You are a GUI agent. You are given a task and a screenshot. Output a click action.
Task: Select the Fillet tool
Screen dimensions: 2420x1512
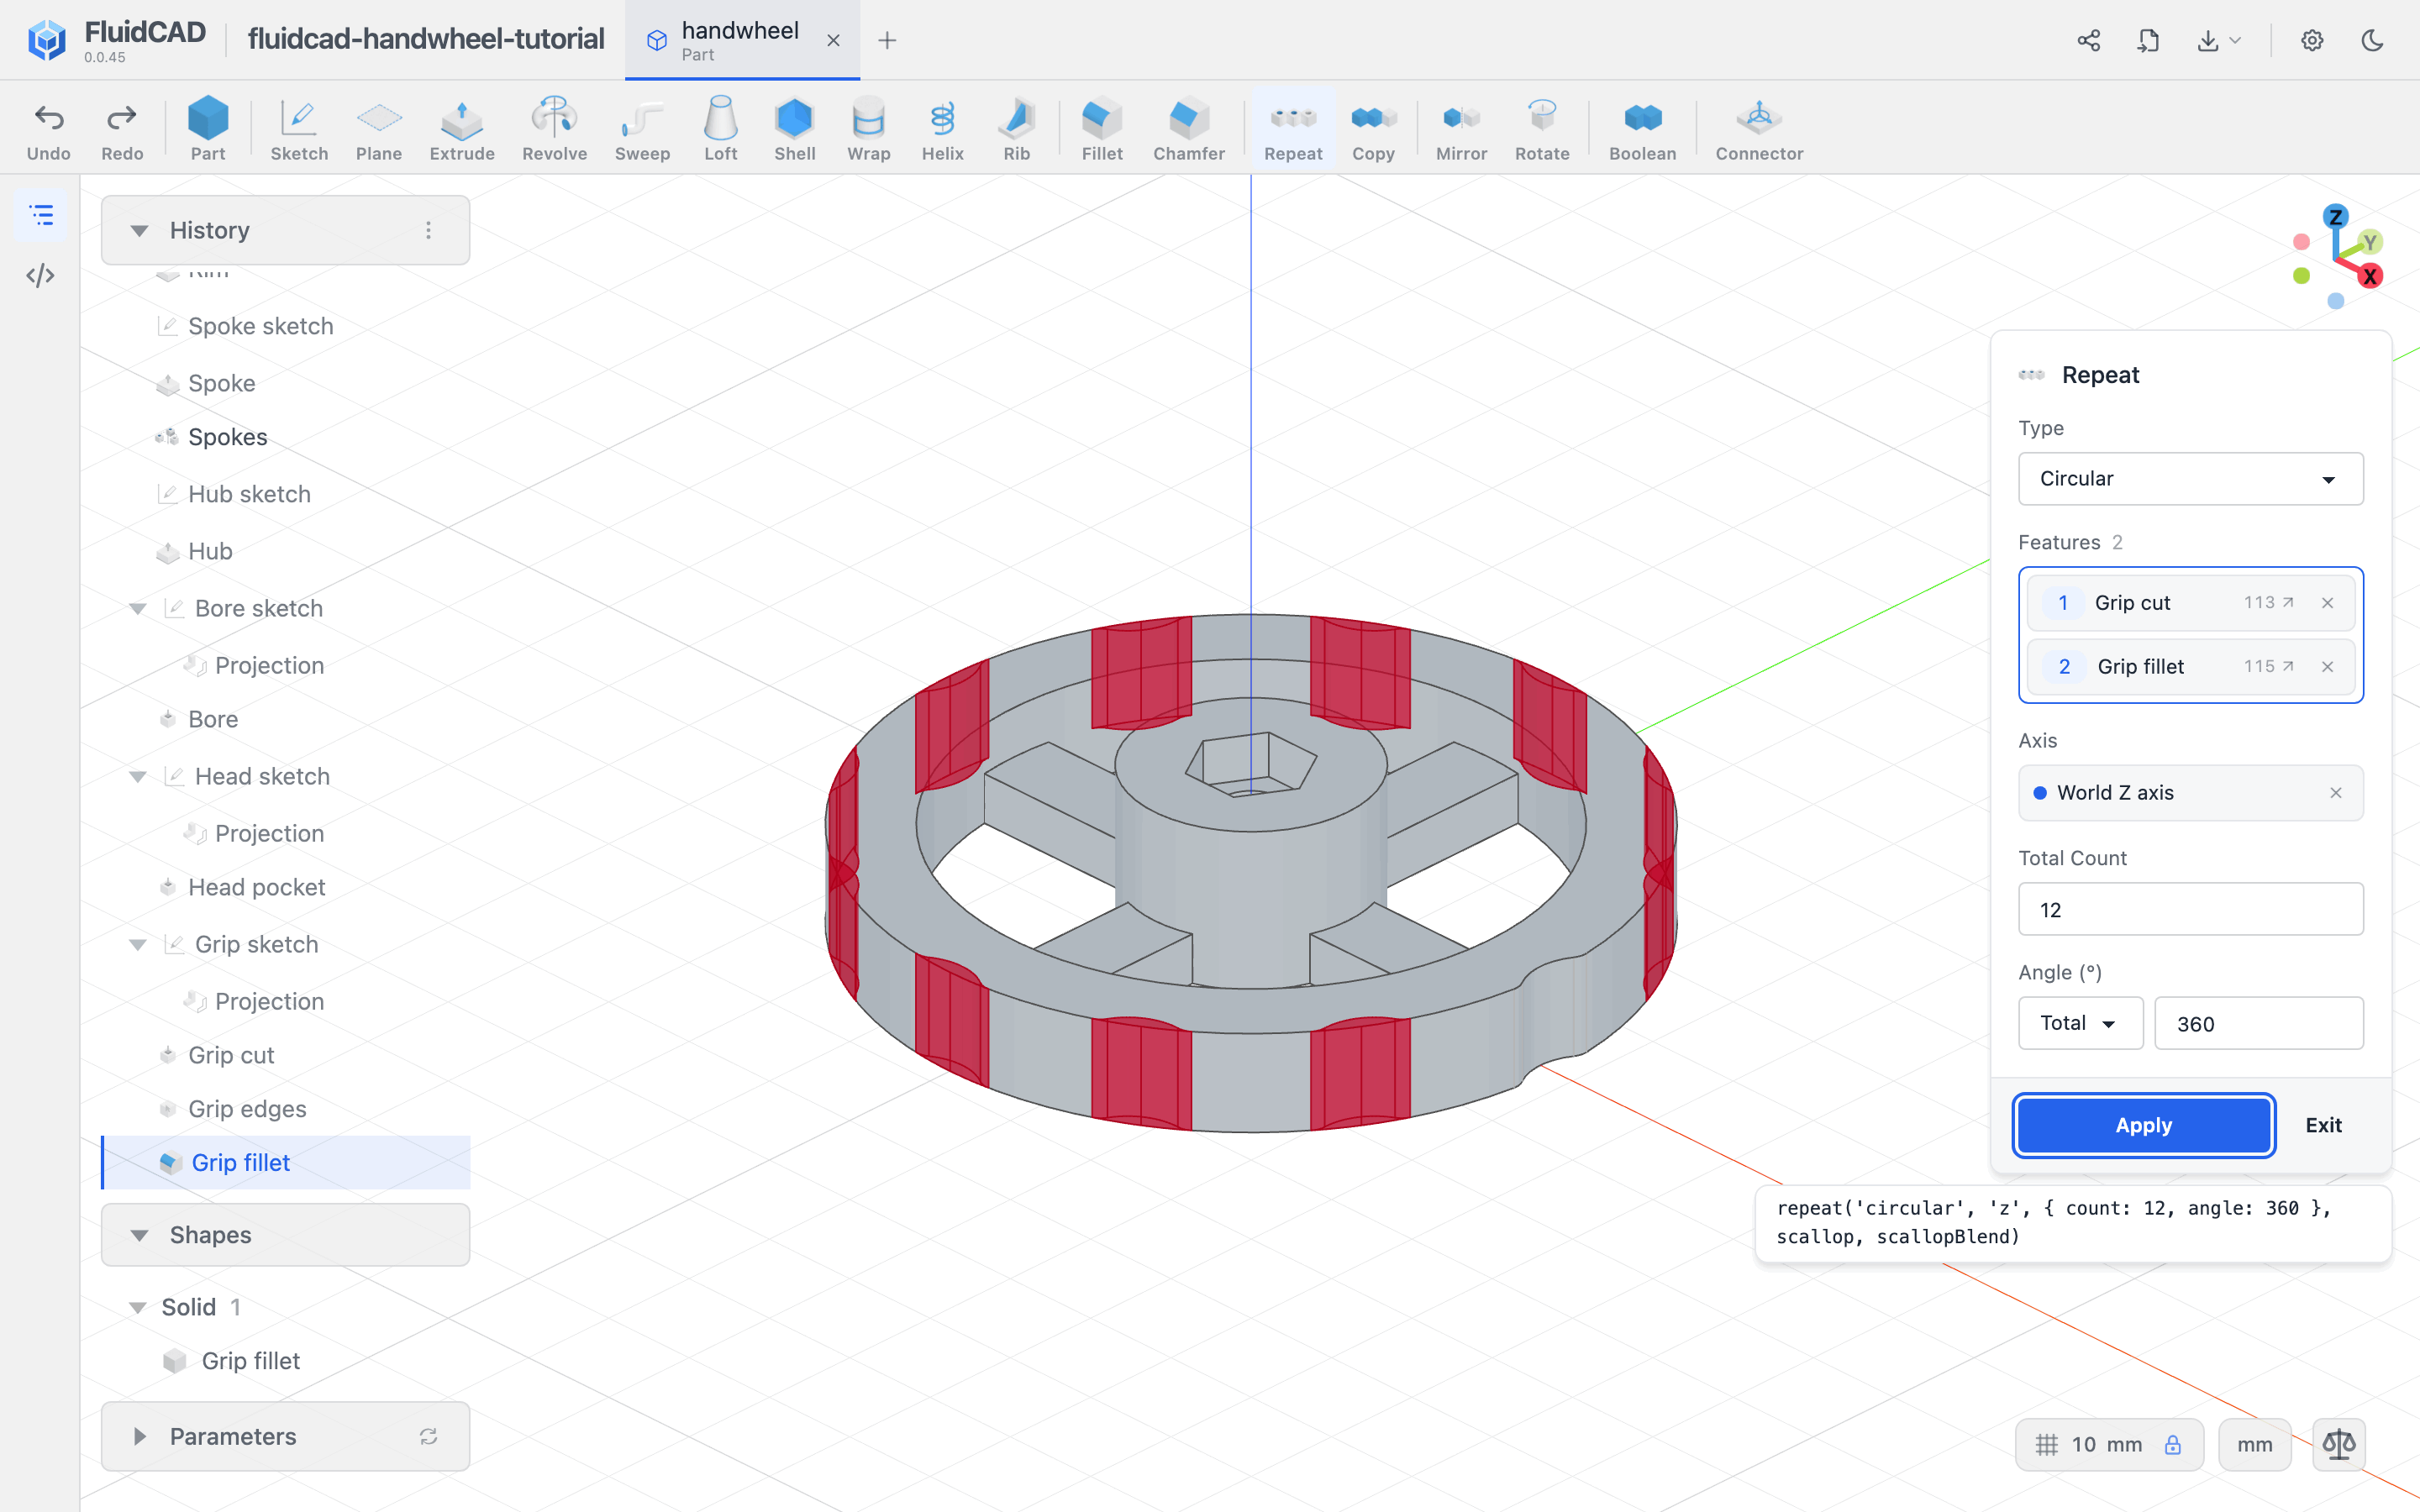pos(1102,129)
